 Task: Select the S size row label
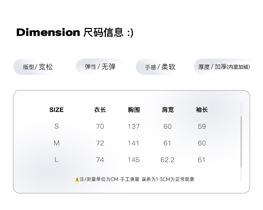pos(56,126)
